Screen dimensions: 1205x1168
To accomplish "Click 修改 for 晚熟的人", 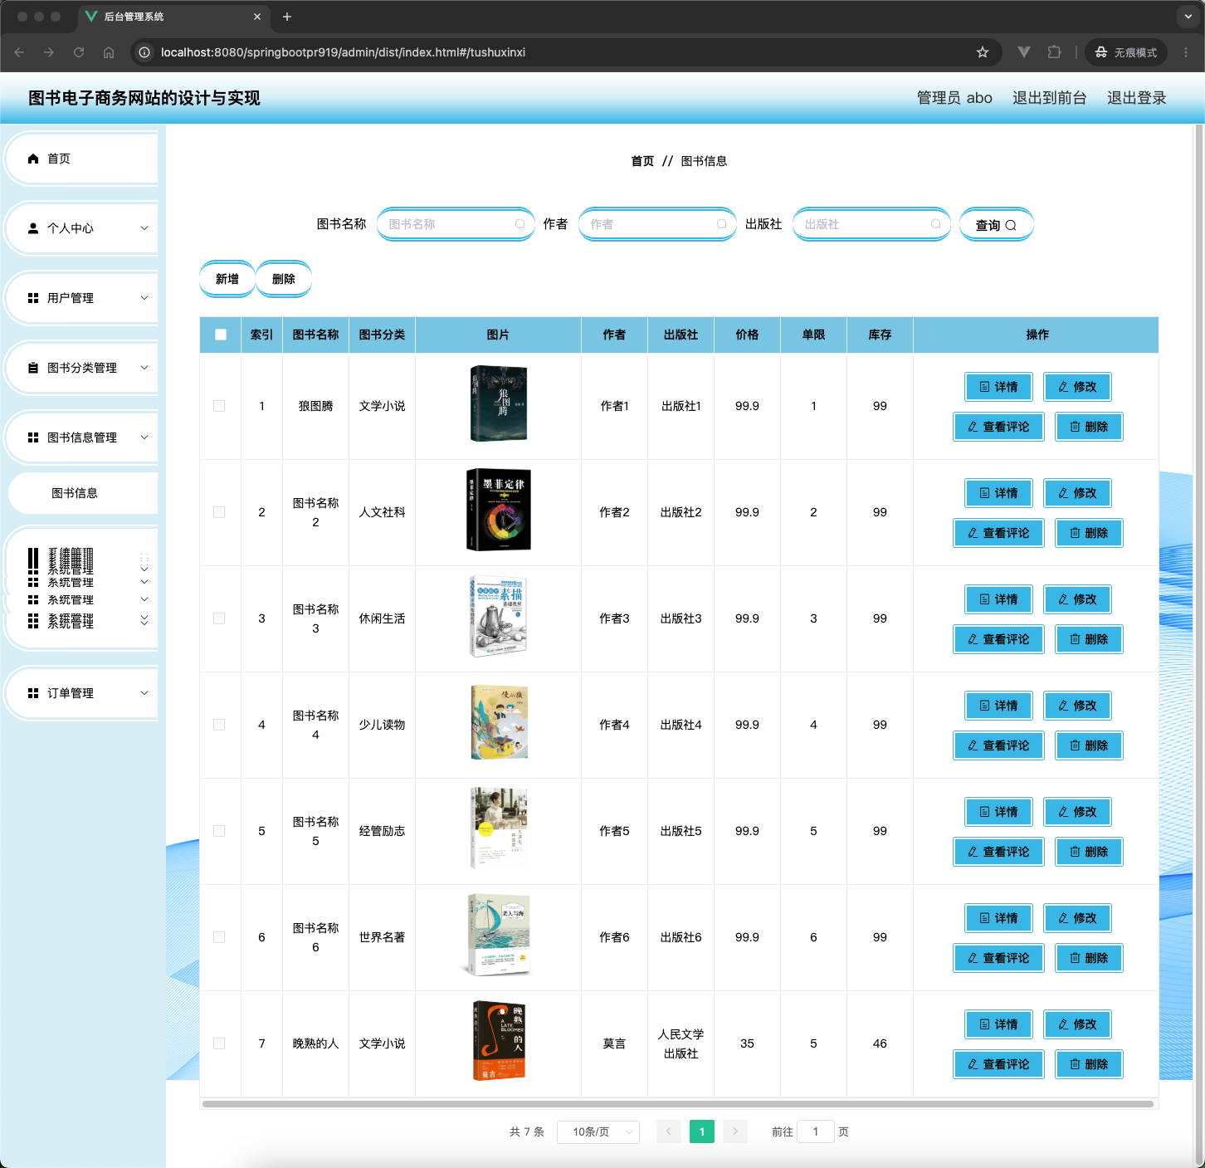I will [1077, 1024].
